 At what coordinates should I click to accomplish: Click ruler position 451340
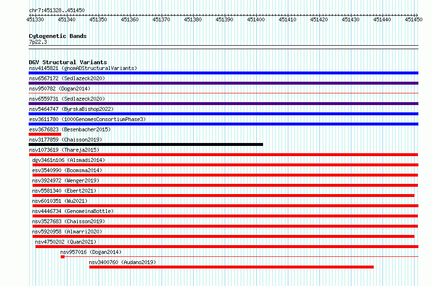coord(66,19)
